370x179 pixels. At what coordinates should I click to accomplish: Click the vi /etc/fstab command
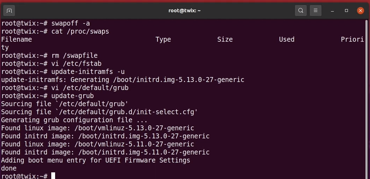point(77,64)
